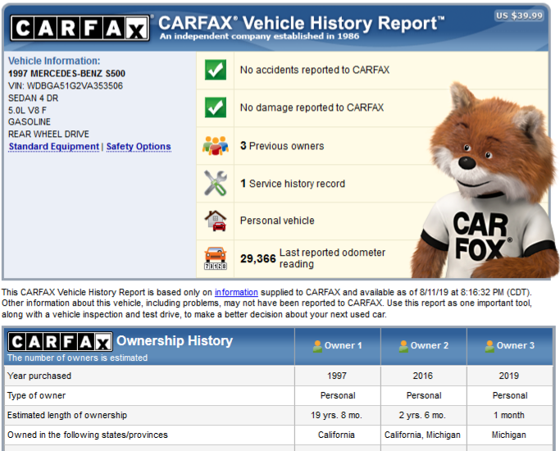Screen dimensions: 560x451
Task: Click the '19 yrs. 8 mo.' ownership cell
Action: [x=336, y=415]
